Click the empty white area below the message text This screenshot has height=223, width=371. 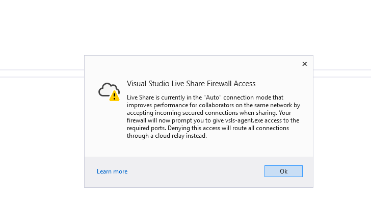pyautogui.click(x=199, y=148)
